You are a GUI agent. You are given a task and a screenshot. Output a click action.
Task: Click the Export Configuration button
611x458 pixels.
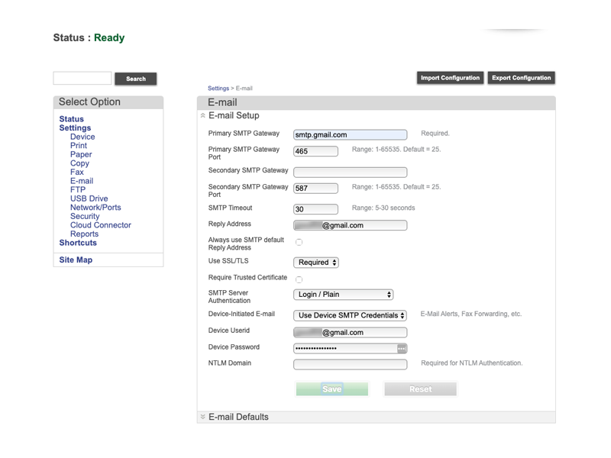pos(521,78)
